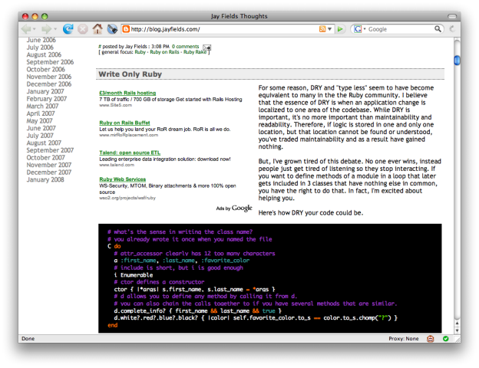Click the Stop loading icon
The height and width of the screenshot is (368, 479).
coord(82,29)
